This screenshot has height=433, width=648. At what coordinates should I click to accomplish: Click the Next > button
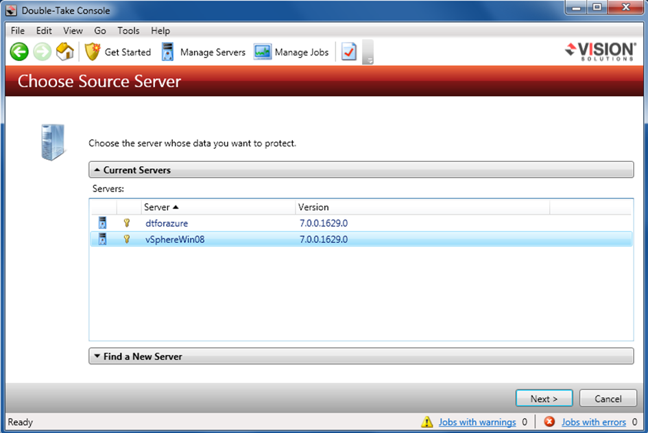pyautogui.click(x=544, y=398)
